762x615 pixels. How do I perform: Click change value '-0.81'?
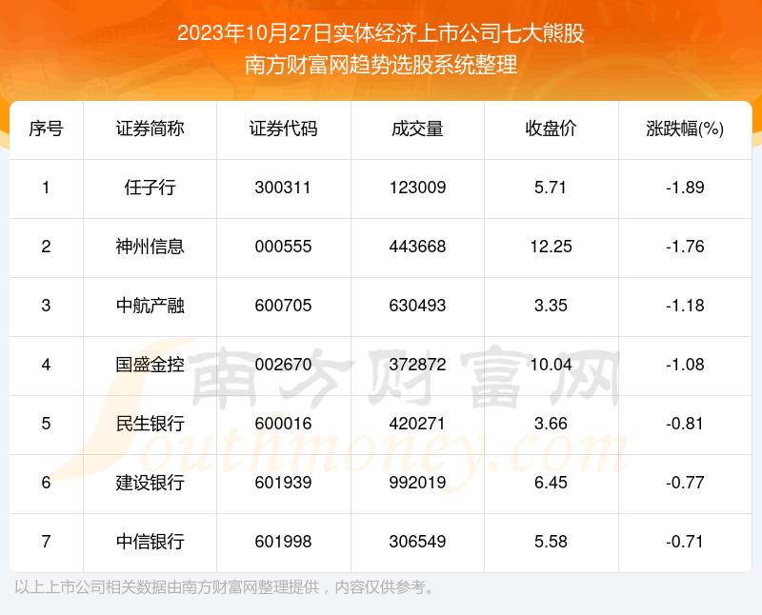click(684, 424)
